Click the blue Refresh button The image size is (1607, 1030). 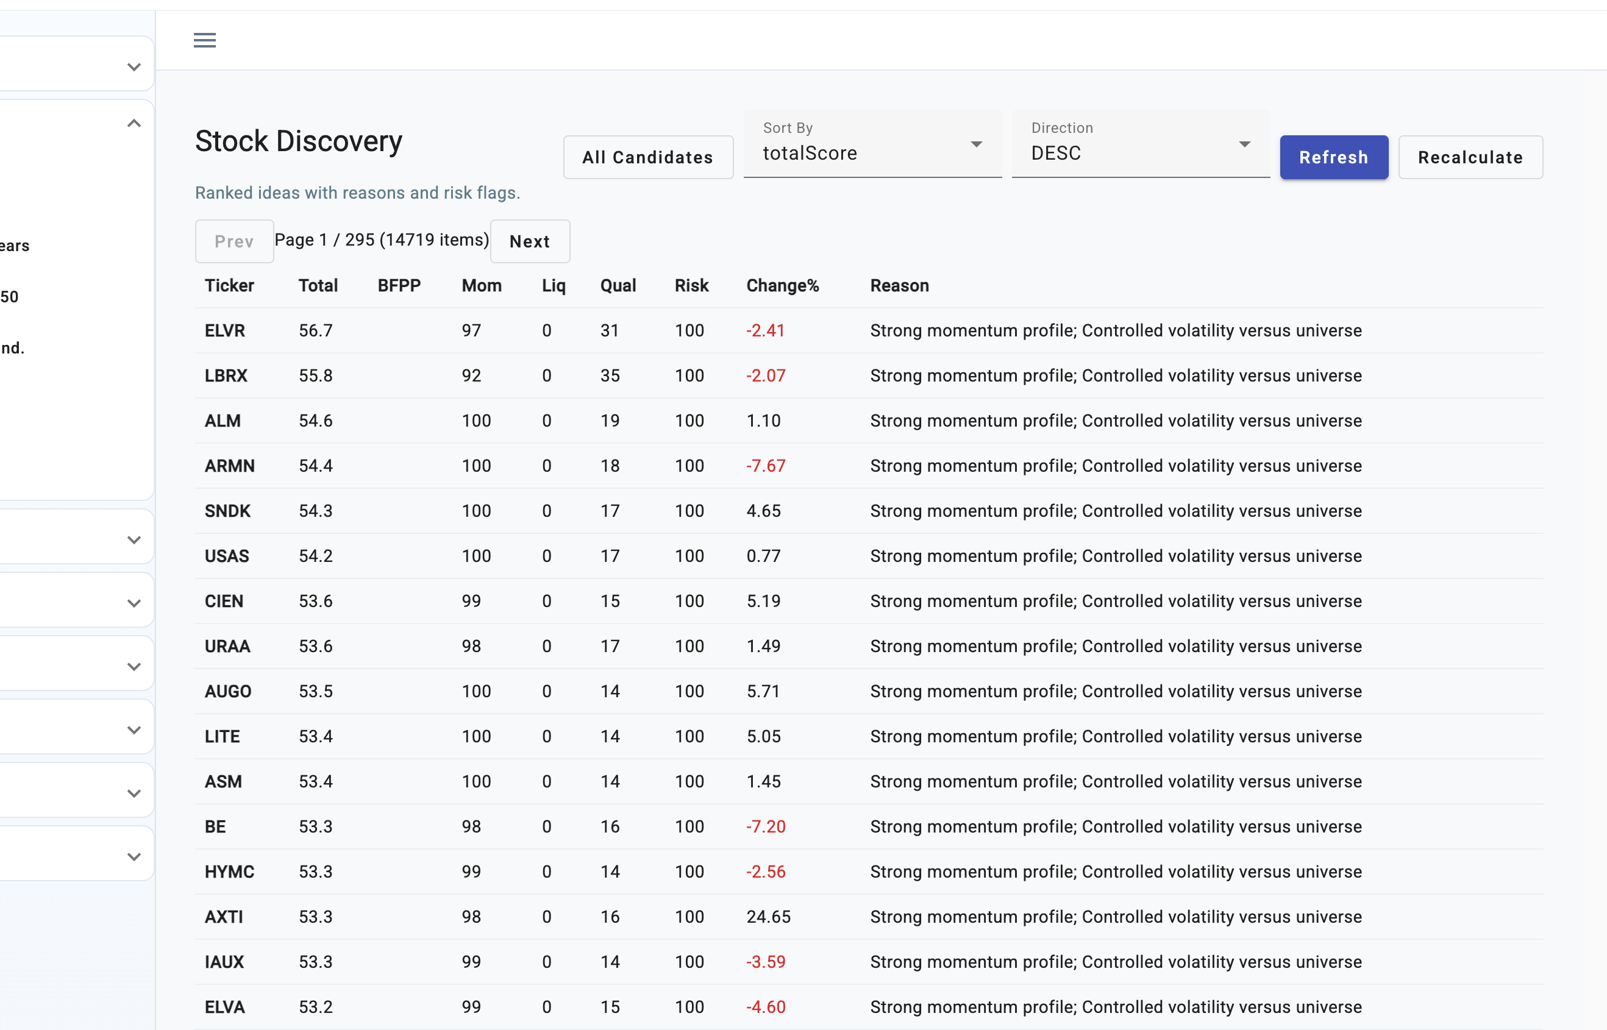pos(1333,157)
